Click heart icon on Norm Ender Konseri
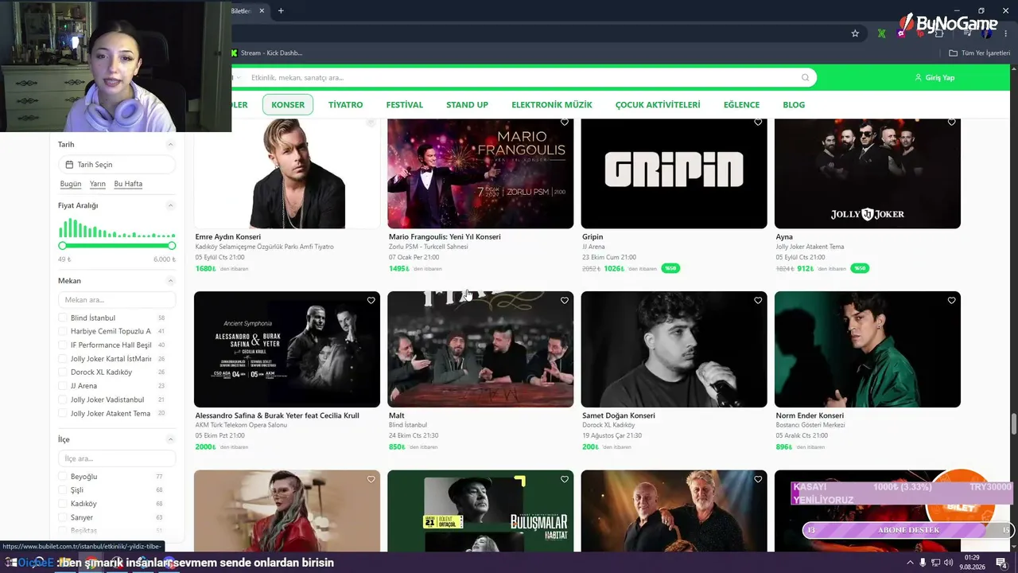Image resolution: width=1018 pixels, height=573 pixels. [952, 301]
